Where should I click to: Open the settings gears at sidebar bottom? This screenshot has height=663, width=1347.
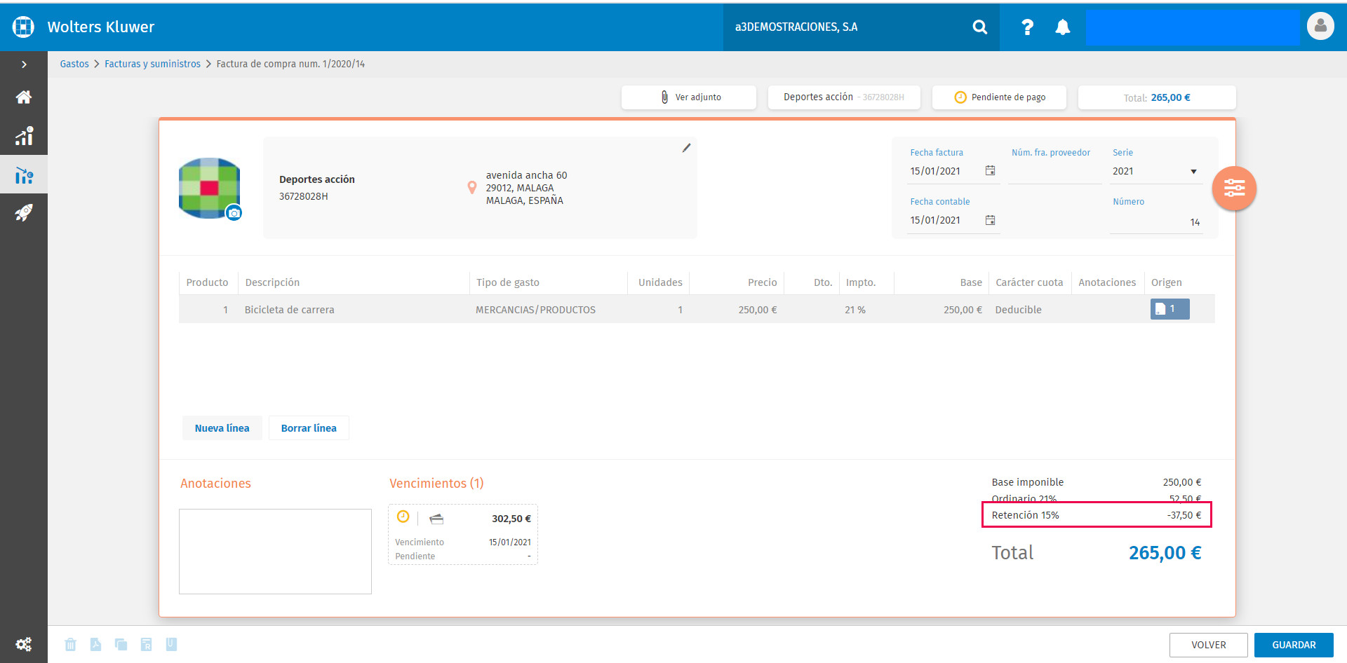coord(24,644)
